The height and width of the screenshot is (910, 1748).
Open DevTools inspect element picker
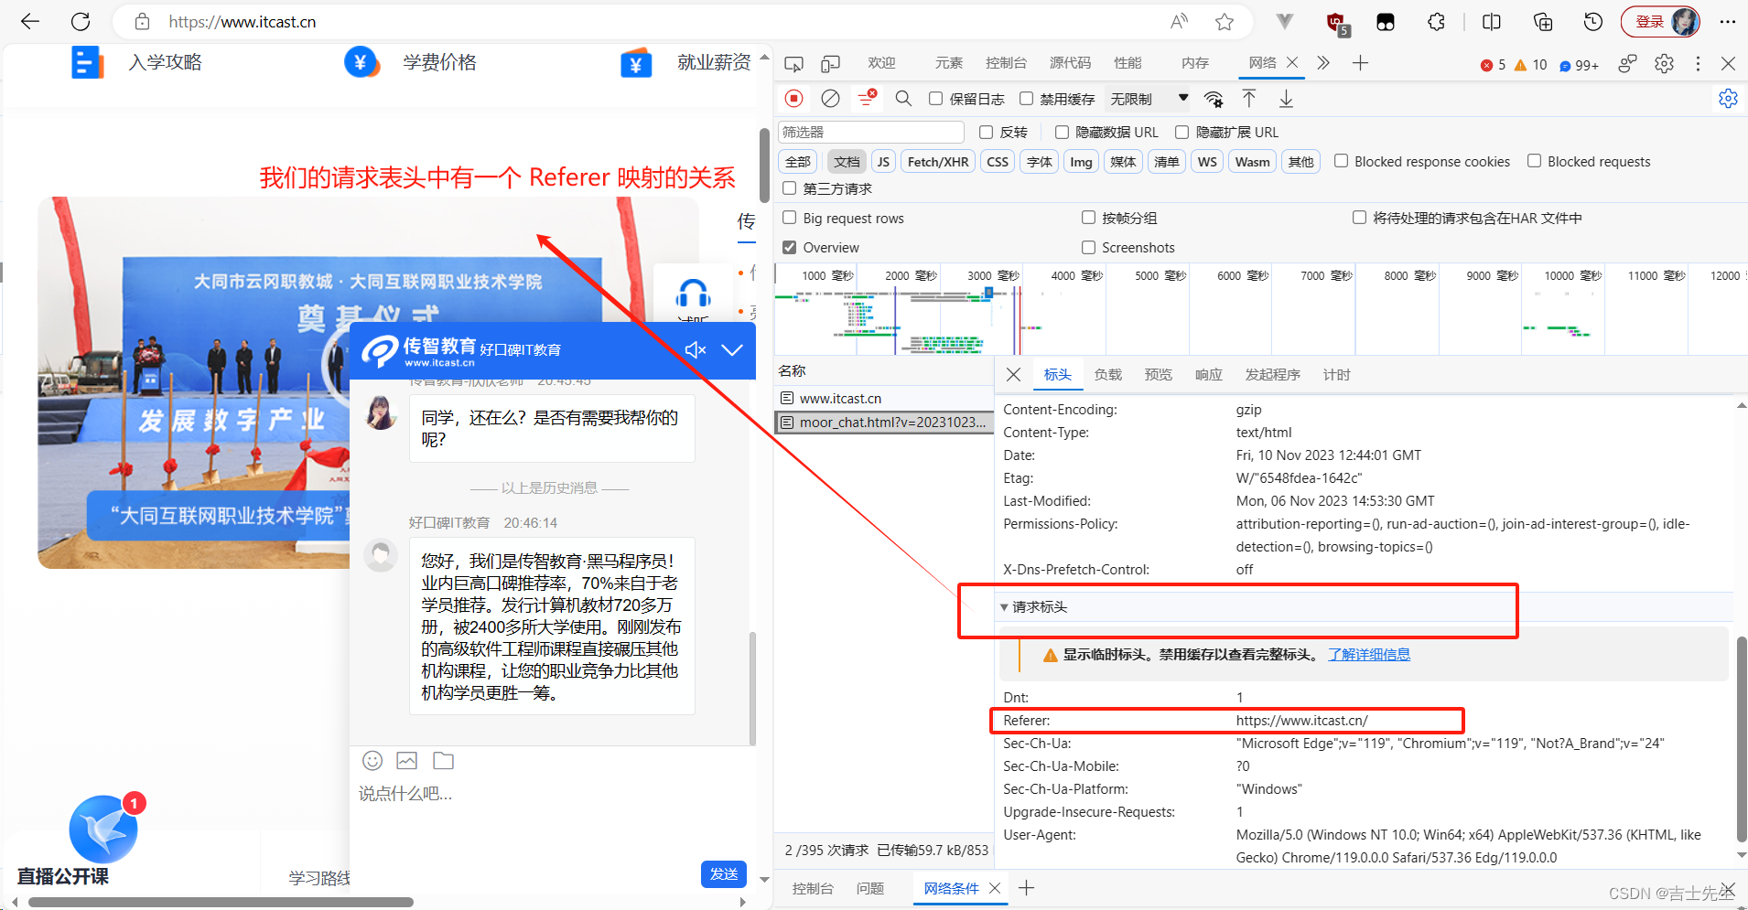coord(794,63)
